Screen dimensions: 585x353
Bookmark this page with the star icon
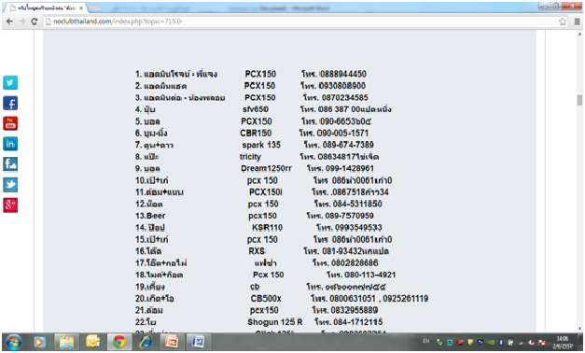pyautogui.click(x=563, y=21)
